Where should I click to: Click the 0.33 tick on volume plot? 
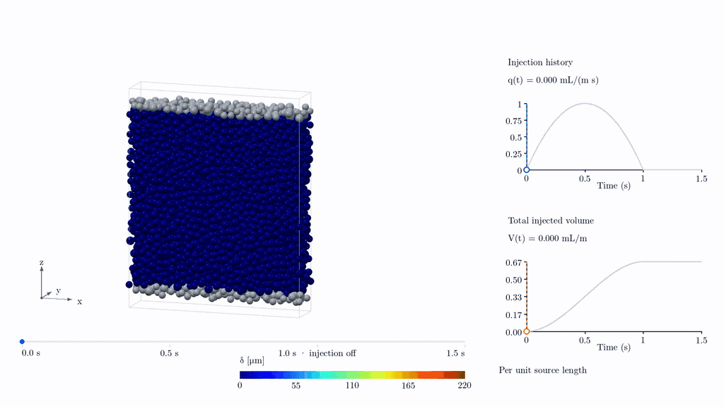pos(513,297)
